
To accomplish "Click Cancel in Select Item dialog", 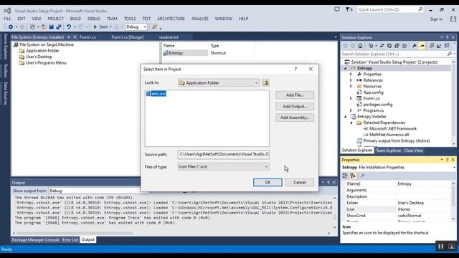I will tap(300, 182).
